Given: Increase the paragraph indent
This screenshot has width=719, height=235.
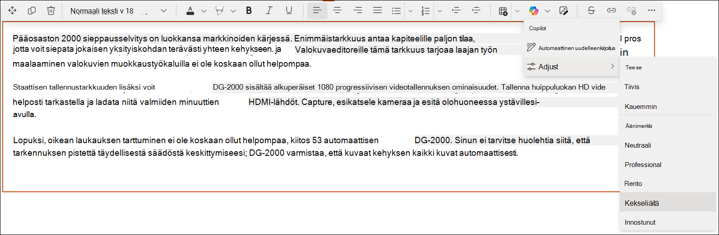Looking at the screenshot, I should tap(456, 10).
